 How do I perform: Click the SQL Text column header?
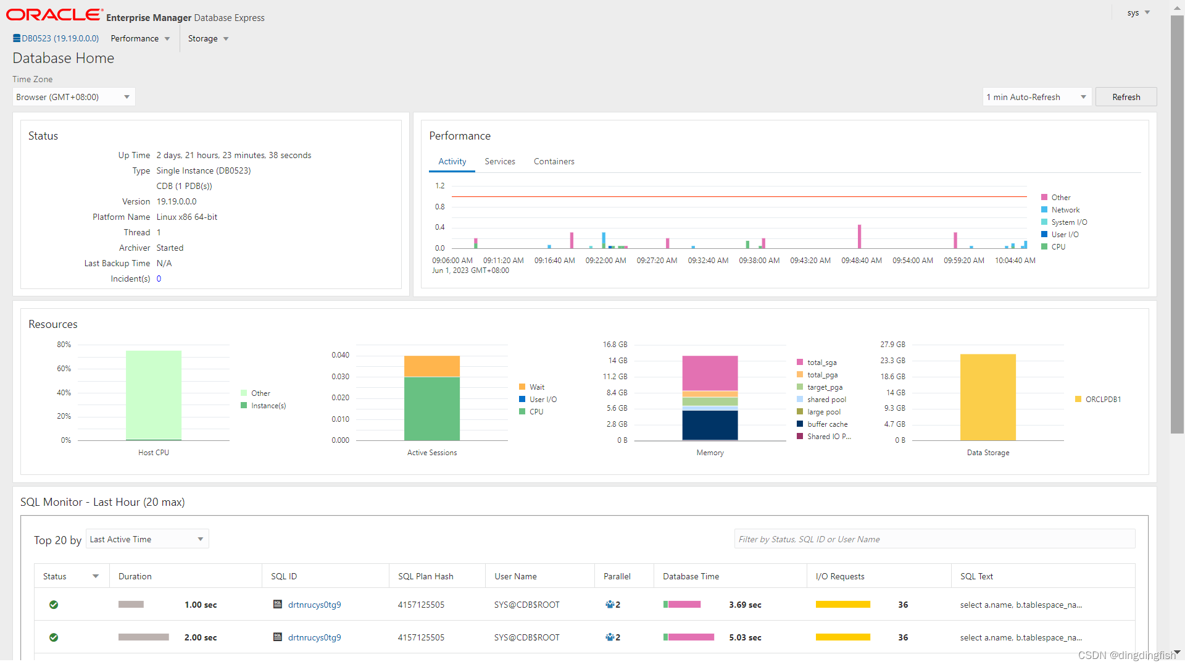click(1043, 576)
